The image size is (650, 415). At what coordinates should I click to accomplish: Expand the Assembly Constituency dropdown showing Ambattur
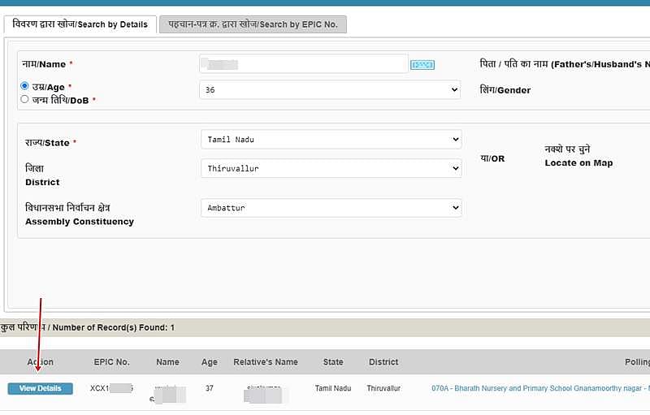point(330,208)
